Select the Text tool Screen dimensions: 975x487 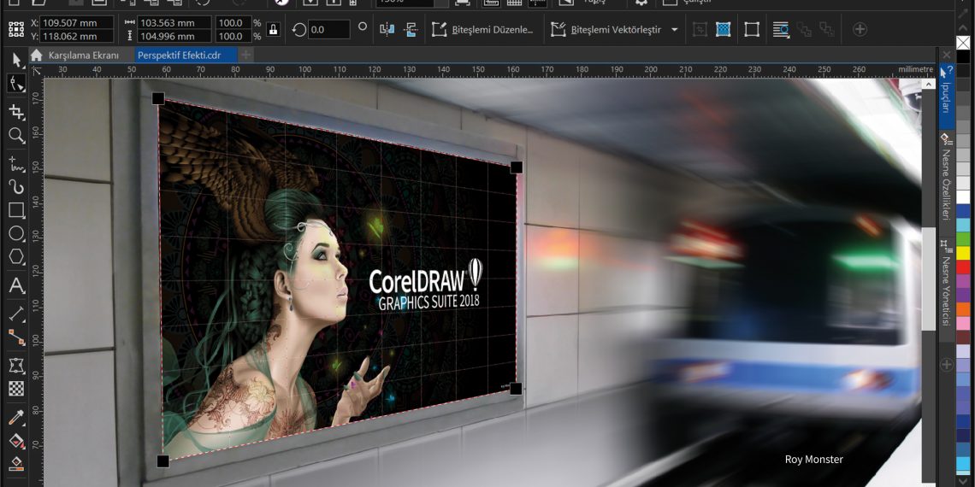(16, 285)
